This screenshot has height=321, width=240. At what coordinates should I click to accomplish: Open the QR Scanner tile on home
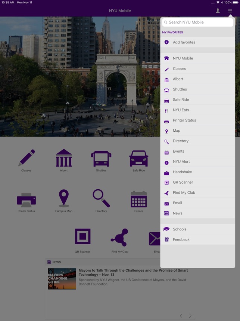click(82, 241)
